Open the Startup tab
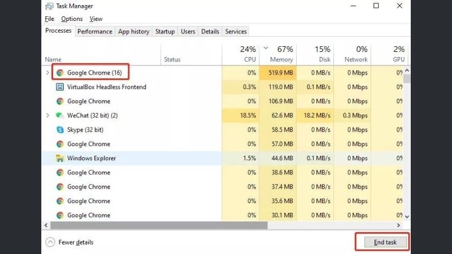452x254 pixels. [165, 32]
